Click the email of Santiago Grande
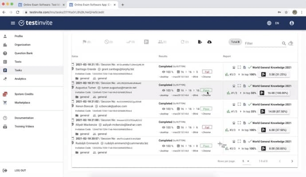The image size is (306, 177). (118, 69)
